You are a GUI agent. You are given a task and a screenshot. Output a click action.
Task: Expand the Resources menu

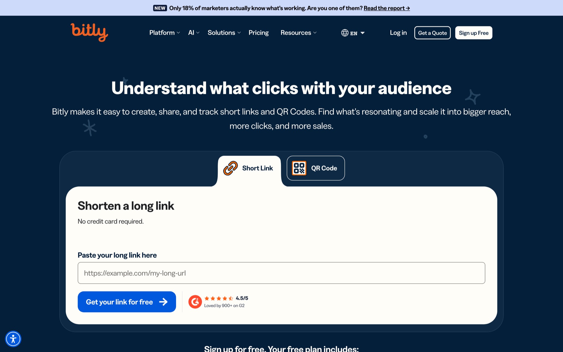(x=299, y=33)
